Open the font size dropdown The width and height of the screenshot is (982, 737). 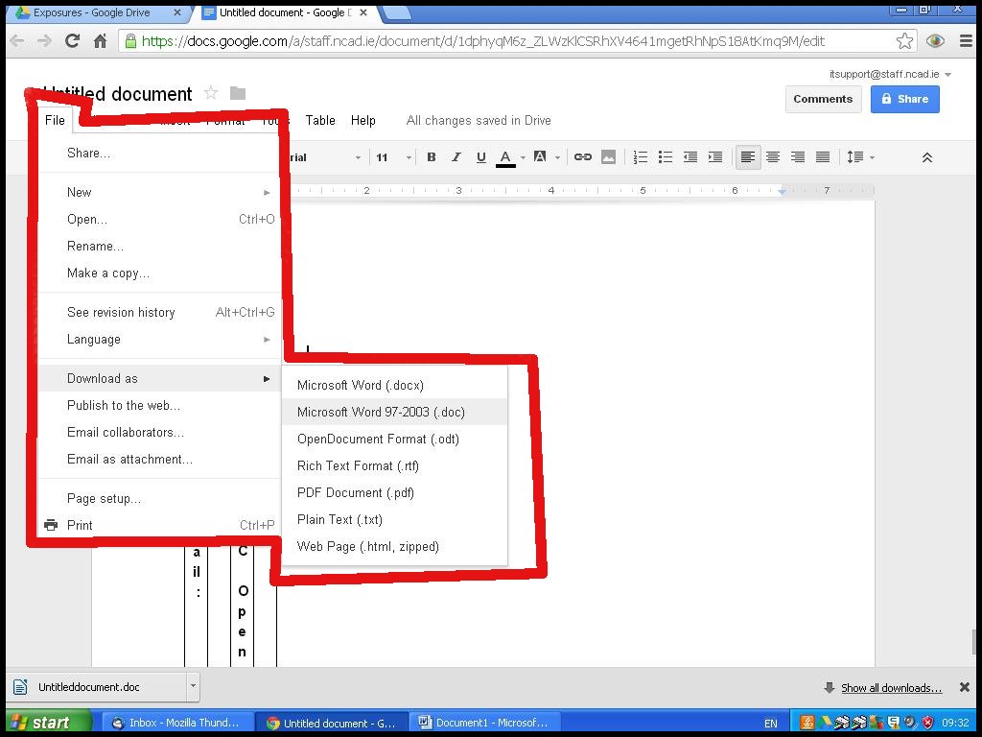(393, 157)
